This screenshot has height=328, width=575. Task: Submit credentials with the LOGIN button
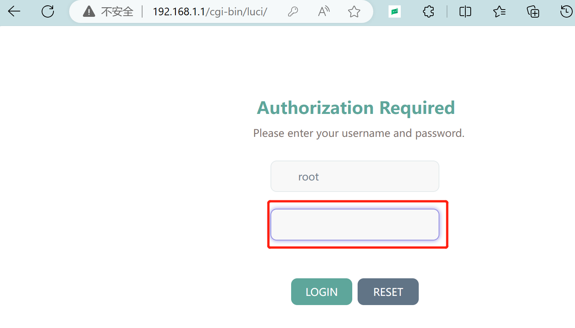click(x=322, y=292)
